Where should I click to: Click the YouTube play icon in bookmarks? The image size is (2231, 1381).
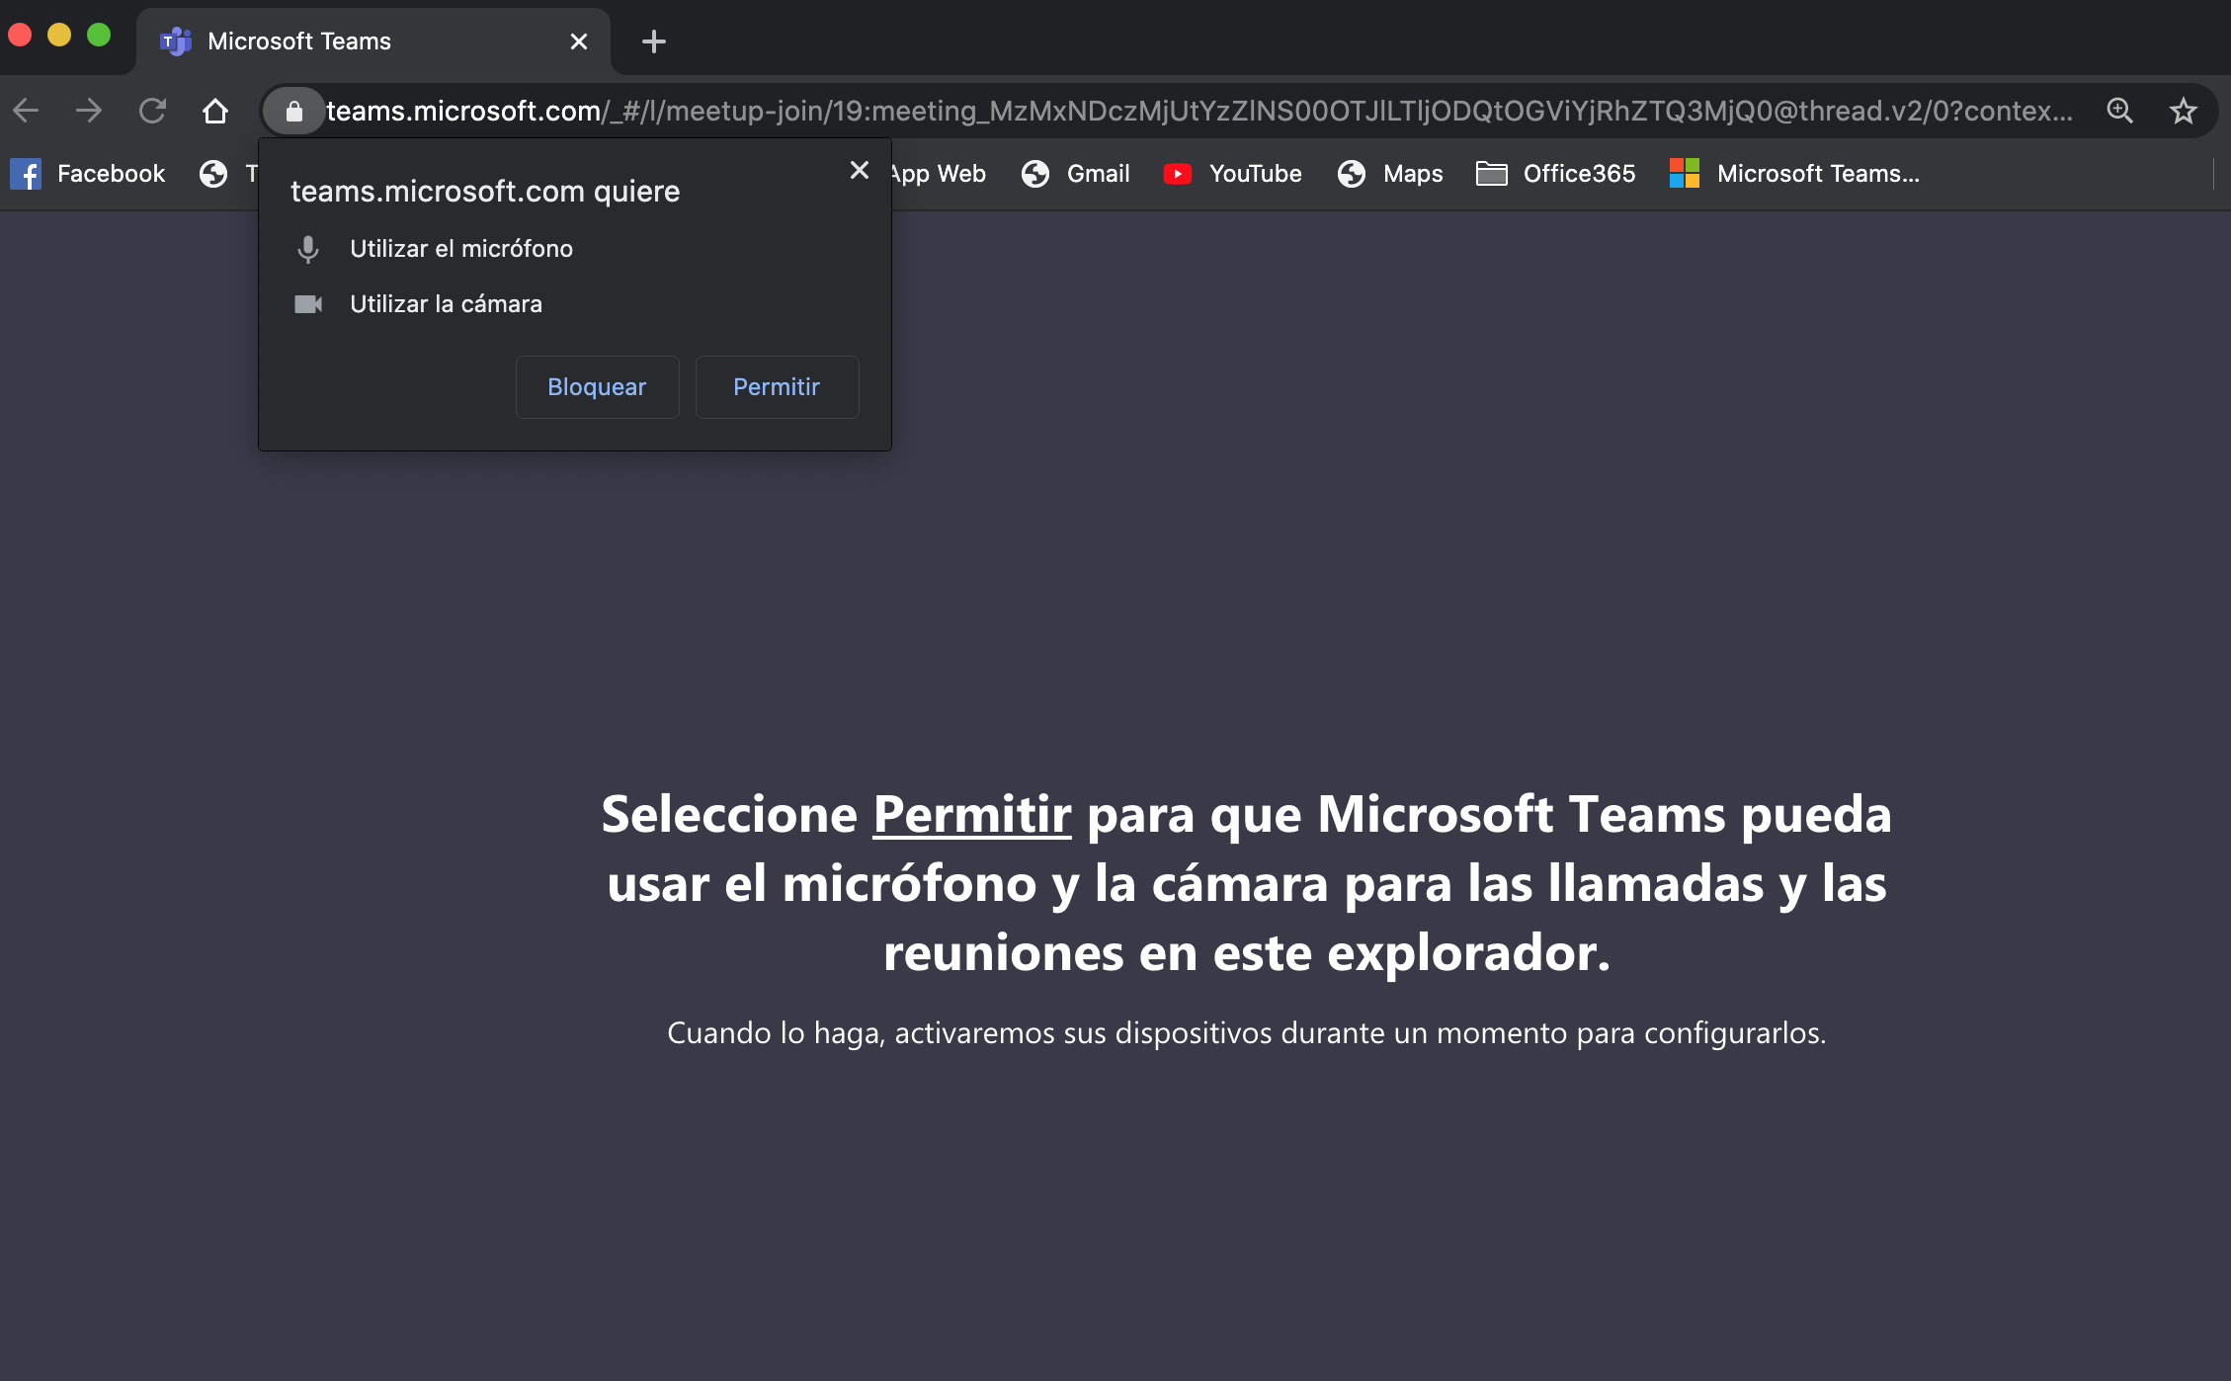(x=1177, y=174)
